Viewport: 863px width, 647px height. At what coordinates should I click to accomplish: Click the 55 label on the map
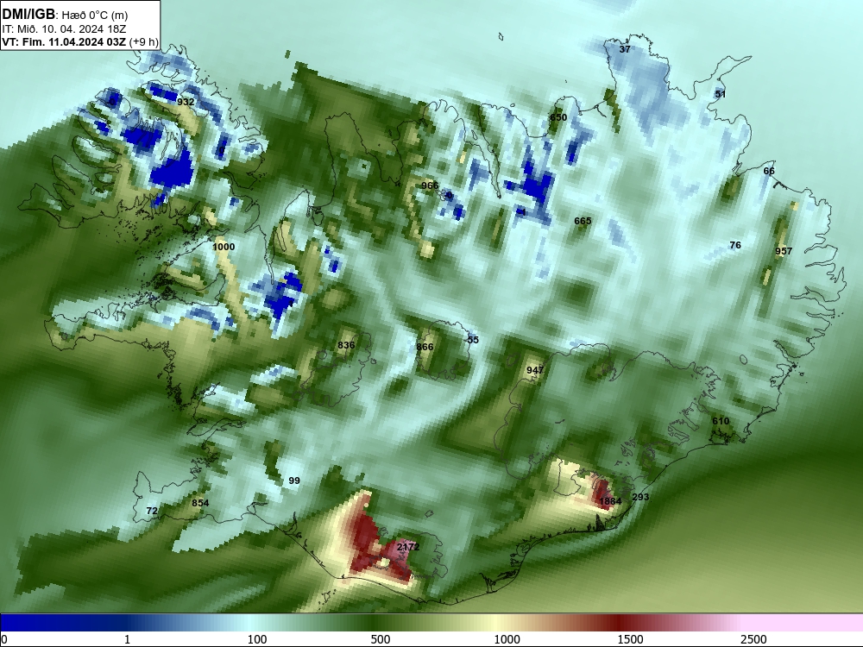473,340
